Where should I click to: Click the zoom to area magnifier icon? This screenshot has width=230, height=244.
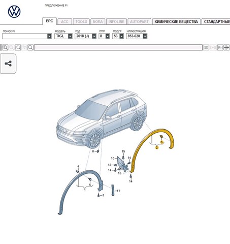(18, 47)
